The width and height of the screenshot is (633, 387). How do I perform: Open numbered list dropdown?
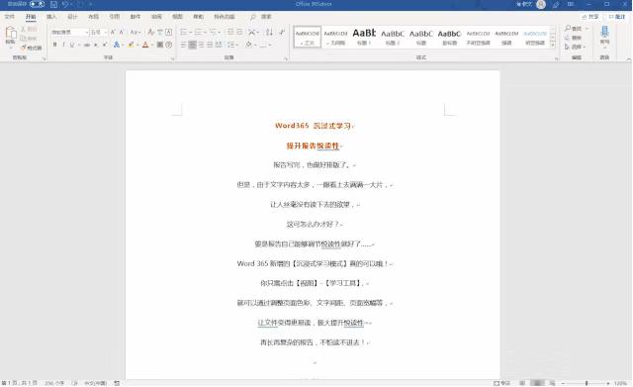pos(206,32)
